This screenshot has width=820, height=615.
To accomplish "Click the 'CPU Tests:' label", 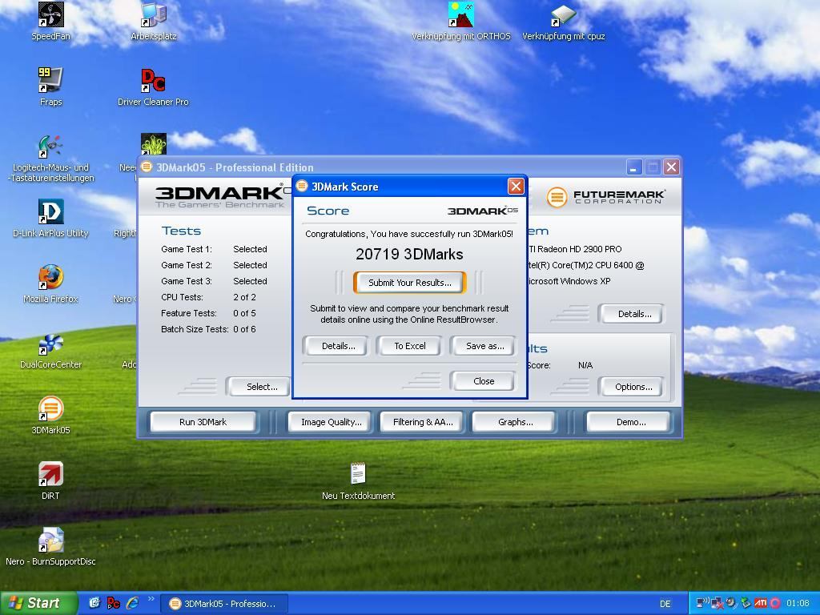I will [182, 297].
